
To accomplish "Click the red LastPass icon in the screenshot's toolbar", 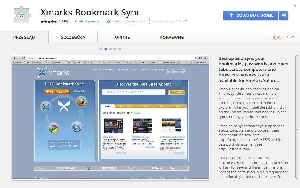I will (x=201, y=58).
